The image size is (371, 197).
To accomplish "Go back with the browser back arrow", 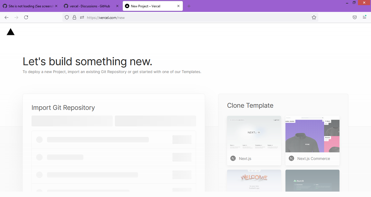I will (x=7, y=17).
